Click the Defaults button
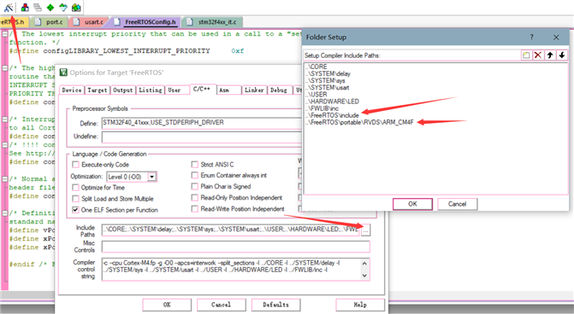This screenshot has width=574, height=314. (276, 305)
